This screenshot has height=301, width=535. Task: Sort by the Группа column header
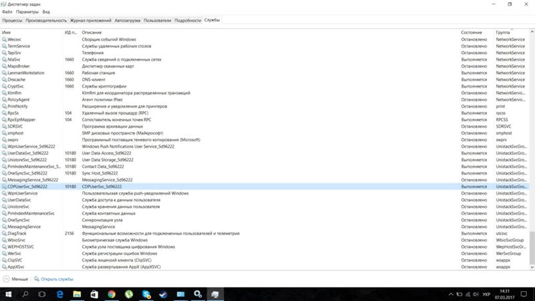(512, 32)
